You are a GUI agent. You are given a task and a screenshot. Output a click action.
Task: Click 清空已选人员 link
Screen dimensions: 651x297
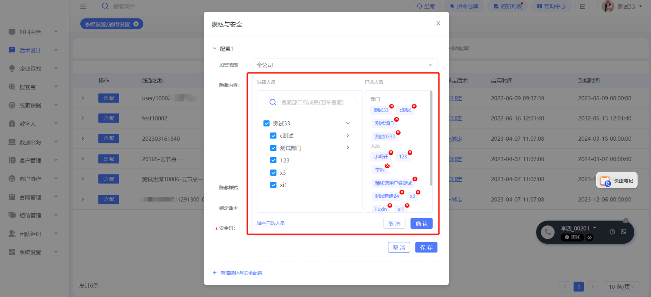(x=271, y=223)
